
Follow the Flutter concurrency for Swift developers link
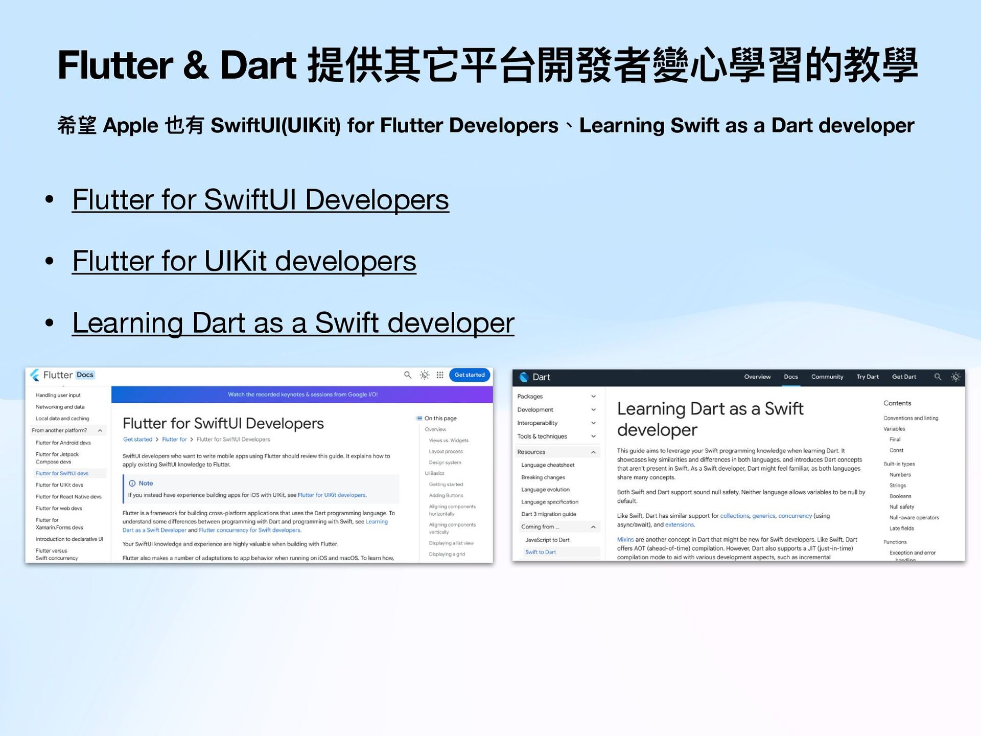(x=250, y=531)
